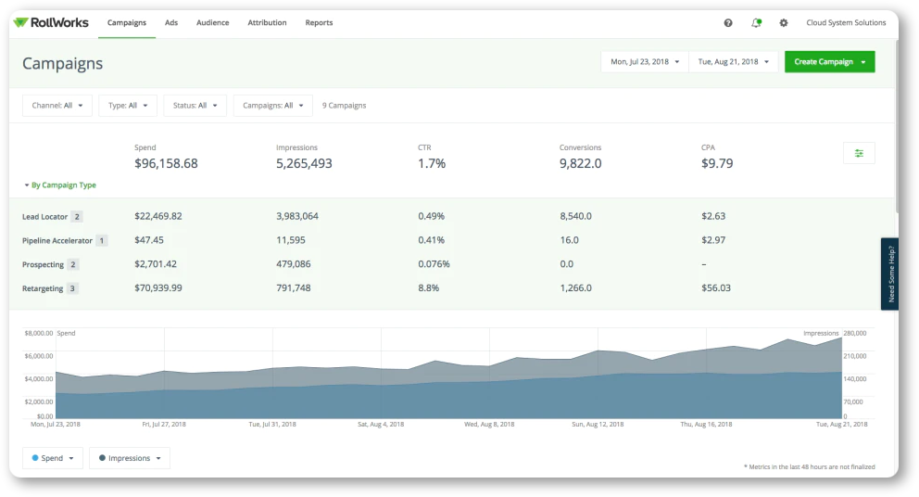Select the Retargeting campaign type row
Viewport: 919px width, 497px height.
pyautogui.click(x=452, y=288)
